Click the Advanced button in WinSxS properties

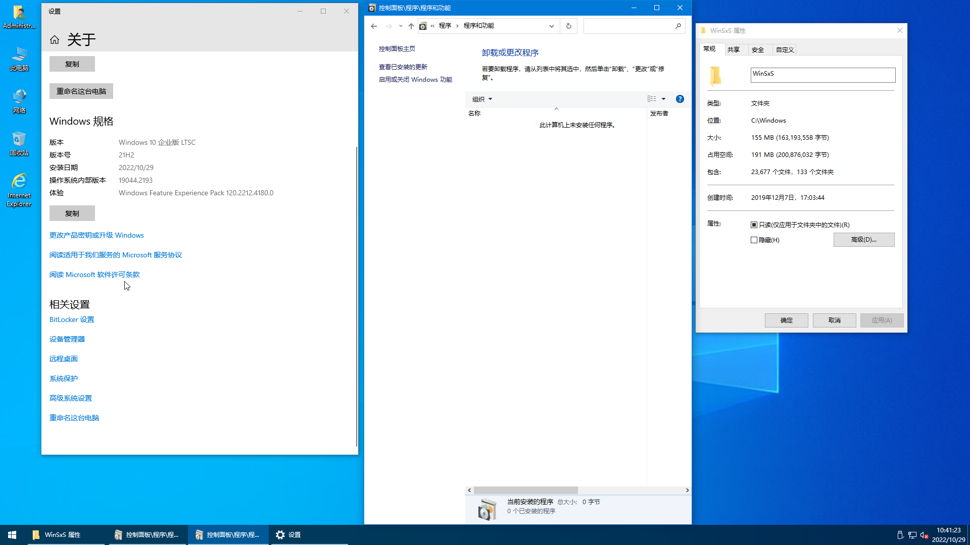tap(864, 240)
